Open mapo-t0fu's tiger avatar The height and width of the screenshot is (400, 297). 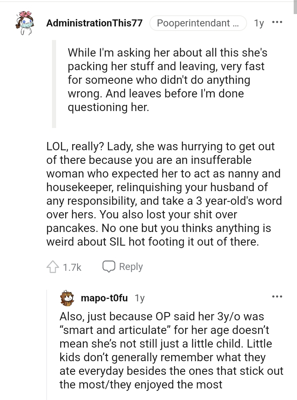(x=67, y=298)
